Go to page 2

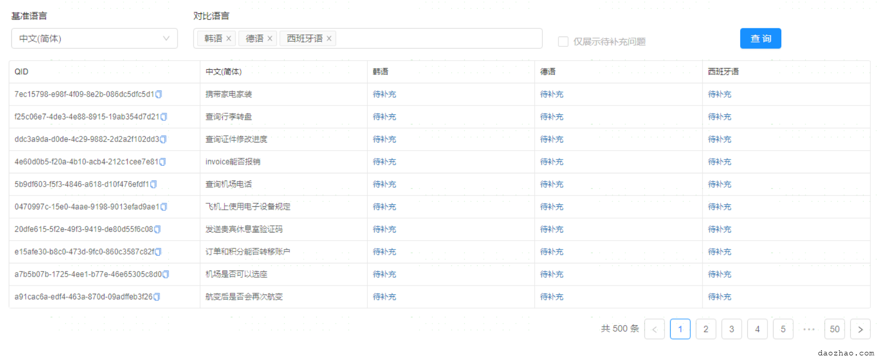tap(706, 329)
